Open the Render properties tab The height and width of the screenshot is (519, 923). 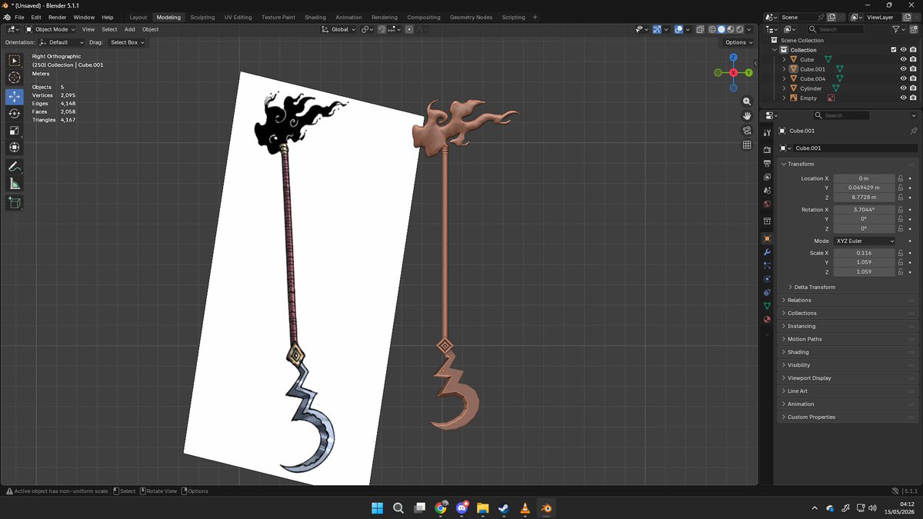pyautogui.click(x=767, y=149)
